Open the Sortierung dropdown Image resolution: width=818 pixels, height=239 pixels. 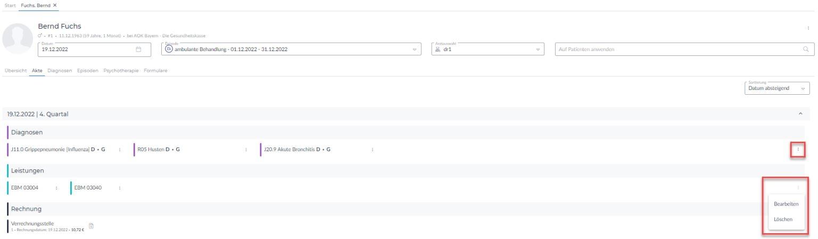click(x=802, y=88)
